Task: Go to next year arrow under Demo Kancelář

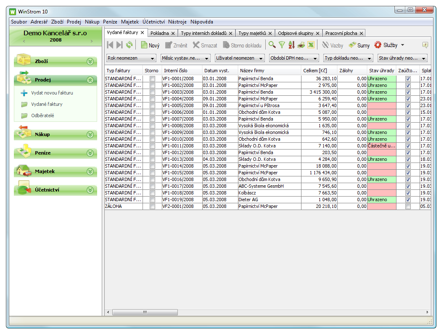Action: (92, 41)
